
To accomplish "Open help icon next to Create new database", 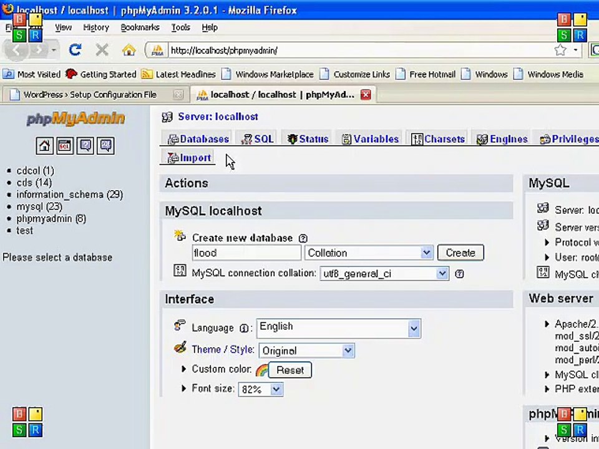I will 303,238.
